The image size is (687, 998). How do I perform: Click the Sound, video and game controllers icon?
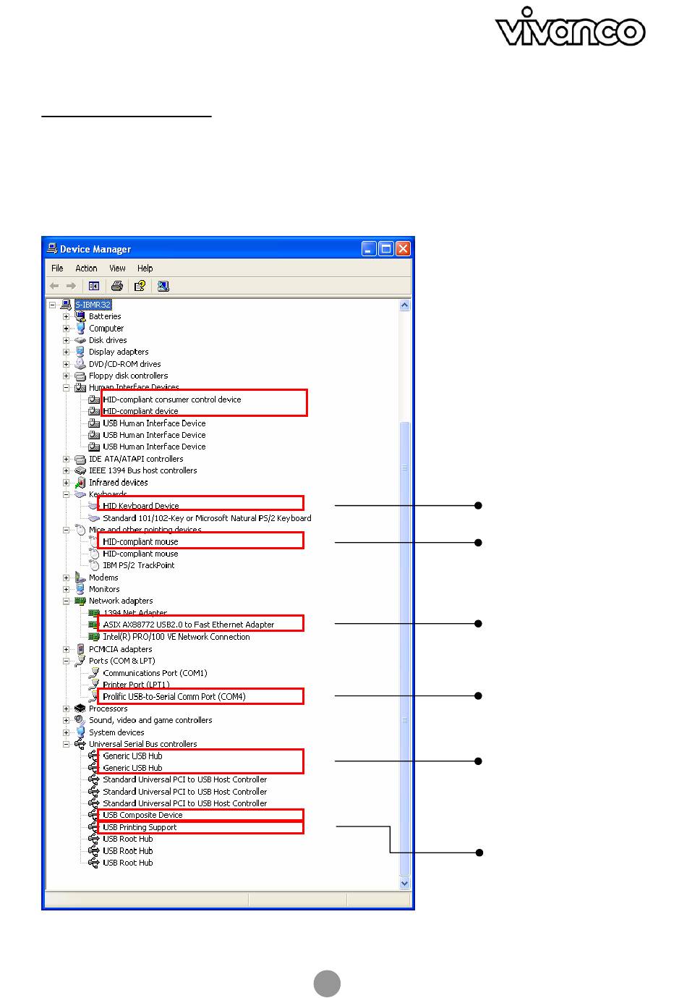coord(80,720)
